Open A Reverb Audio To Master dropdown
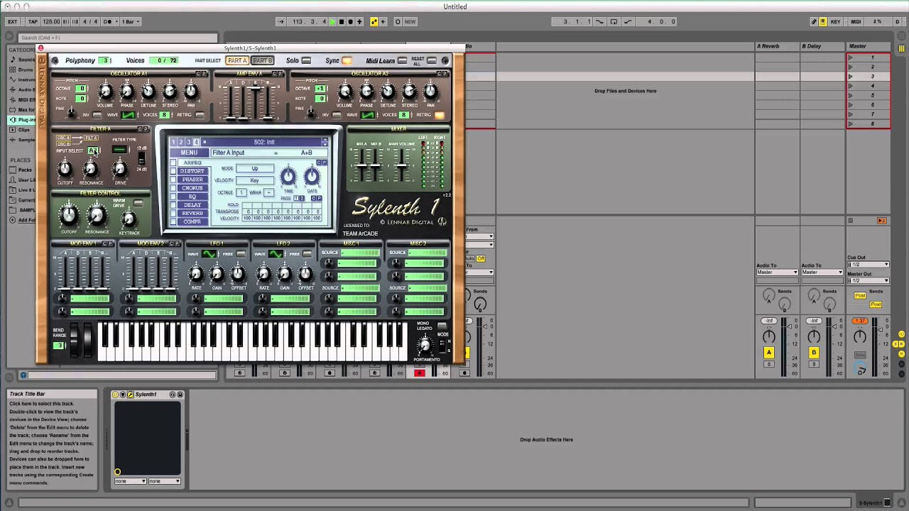The height and width of the screenshot is (511, 909). tap(778, 273)
